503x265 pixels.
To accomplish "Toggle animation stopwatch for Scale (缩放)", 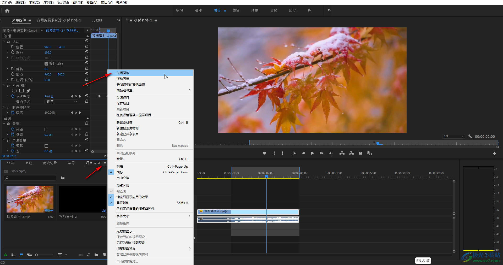I will pos(13,52).
